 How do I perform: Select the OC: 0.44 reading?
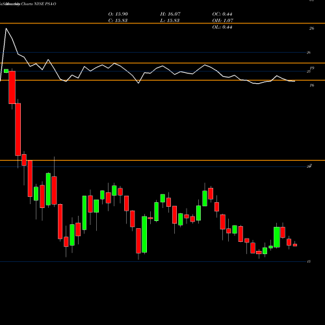(x=222, y=14)
